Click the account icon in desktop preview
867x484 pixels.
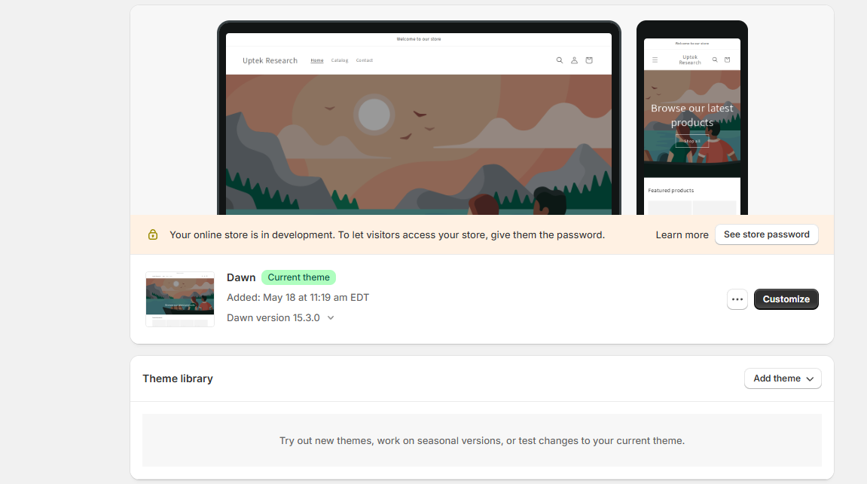coord(574,60)
